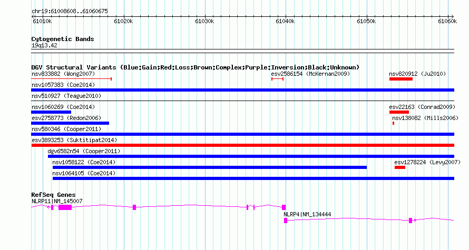469x250 pixels.
Task: Select the blue nsv1057383 gain bar
Action: point(242,90)
